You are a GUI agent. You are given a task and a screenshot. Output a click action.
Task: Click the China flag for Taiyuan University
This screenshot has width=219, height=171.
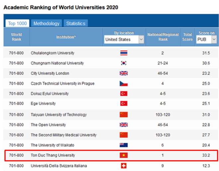[124, 115]
